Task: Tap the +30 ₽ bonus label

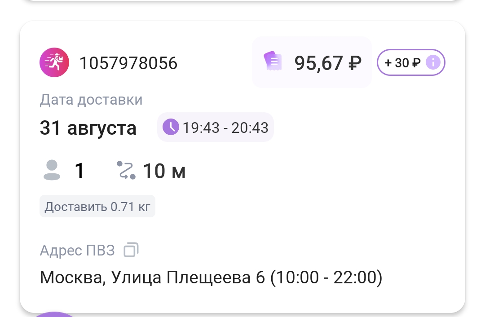Action: (x=402, y=63)
